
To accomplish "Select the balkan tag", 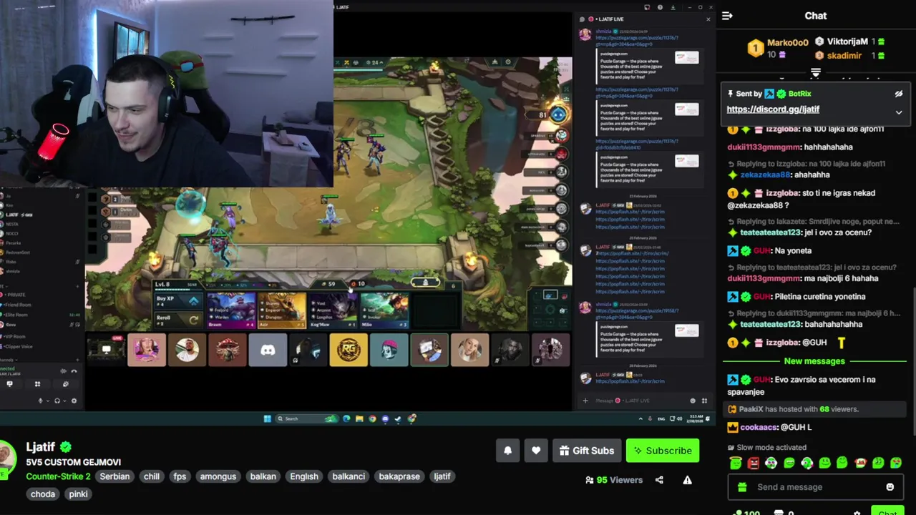I will [x=263, y=476].
